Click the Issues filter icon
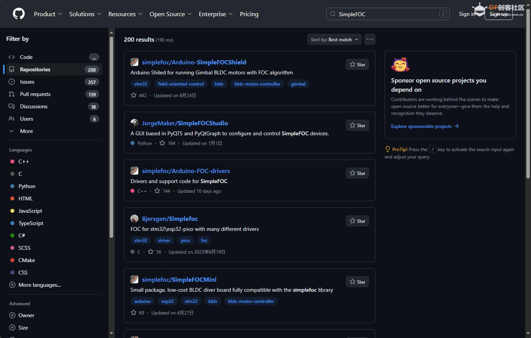Image resolution: width=531 pixels, height=338 pixels. [x=12, y=82]
